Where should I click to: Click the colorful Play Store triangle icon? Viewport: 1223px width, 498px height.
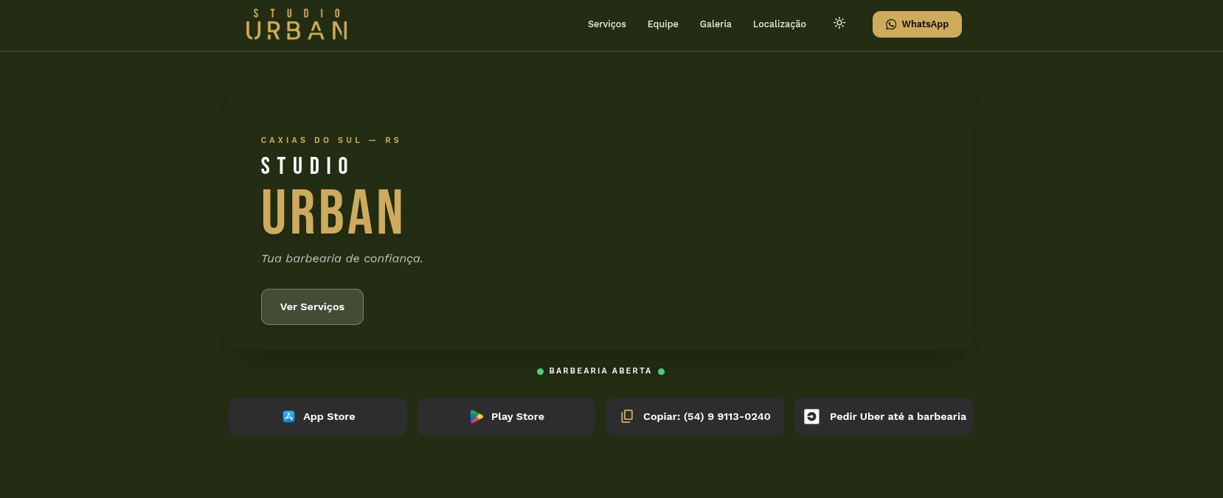[x=477, y=416]
